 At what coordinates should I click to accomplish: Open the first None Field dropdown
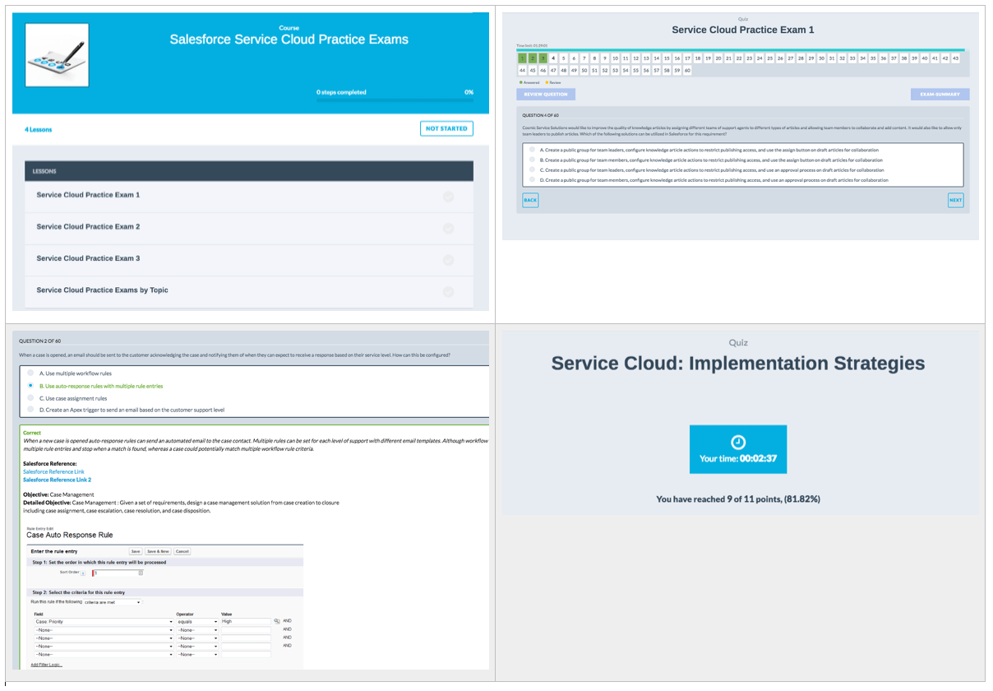pyautogui.click(x=104, y=629)
